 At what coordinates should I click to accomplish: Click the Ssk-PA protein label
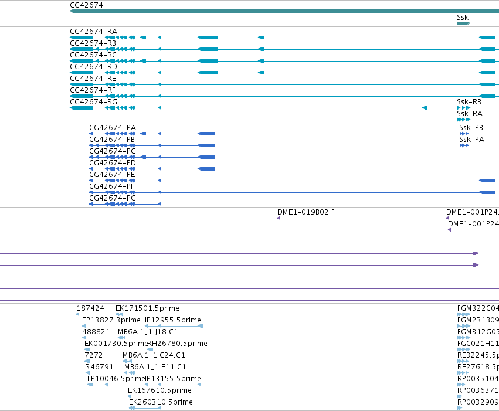pos(471,140)
